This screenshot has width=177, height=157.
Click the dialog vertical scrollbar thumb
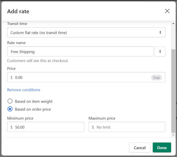click(x=173, y=91)
